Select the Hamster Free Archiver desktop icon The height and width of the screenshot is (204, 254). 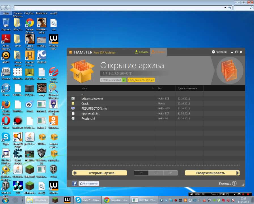(x=30, y=58)
